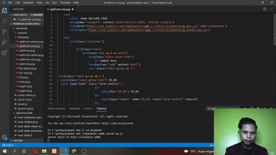Open the Terminal menu
The image size is (276, 155).
tap(65, 3)
